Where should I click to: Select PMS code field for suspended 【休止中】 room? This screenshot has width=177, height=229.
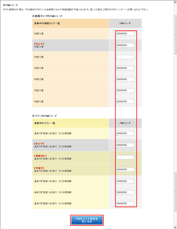125,45
